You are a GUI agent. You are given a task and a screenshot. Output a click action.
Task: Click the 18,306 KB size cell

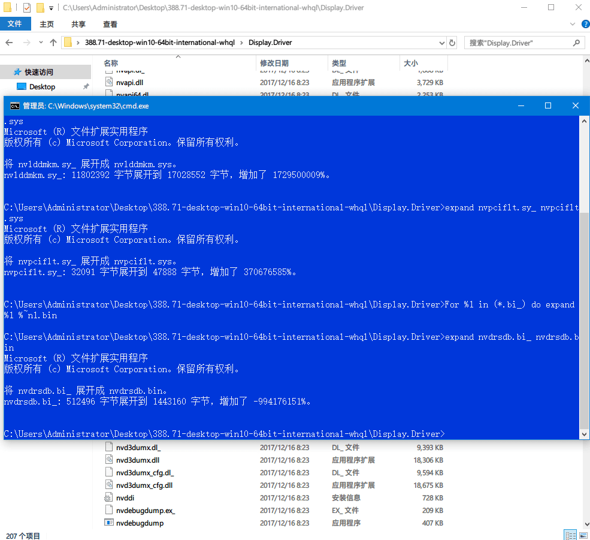pos(428,460)
